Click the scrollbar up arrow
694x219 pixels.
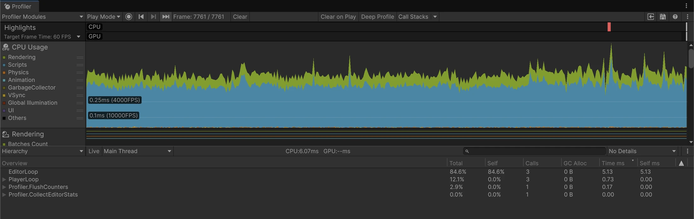[691, 45]
